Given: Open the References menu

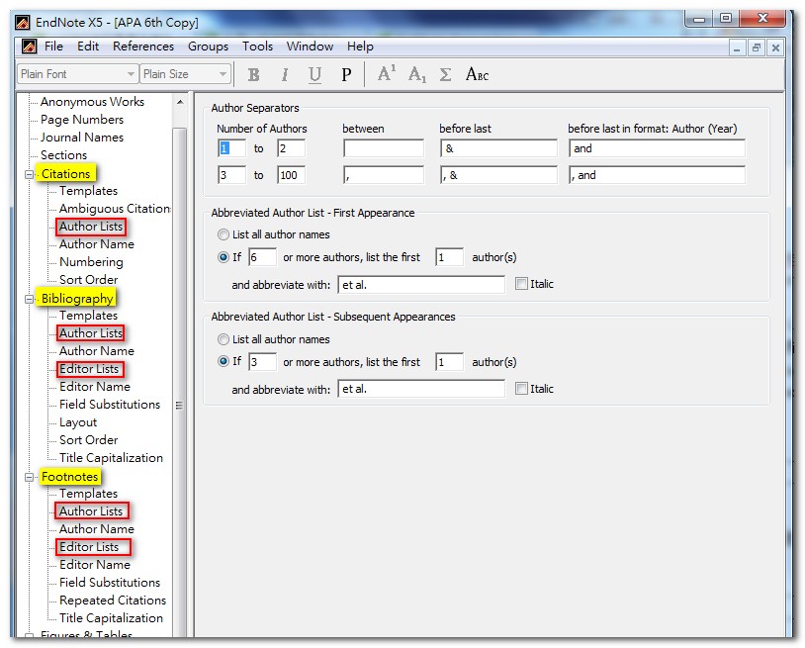Looking at the screenshot, I should [x=143, y=46].
